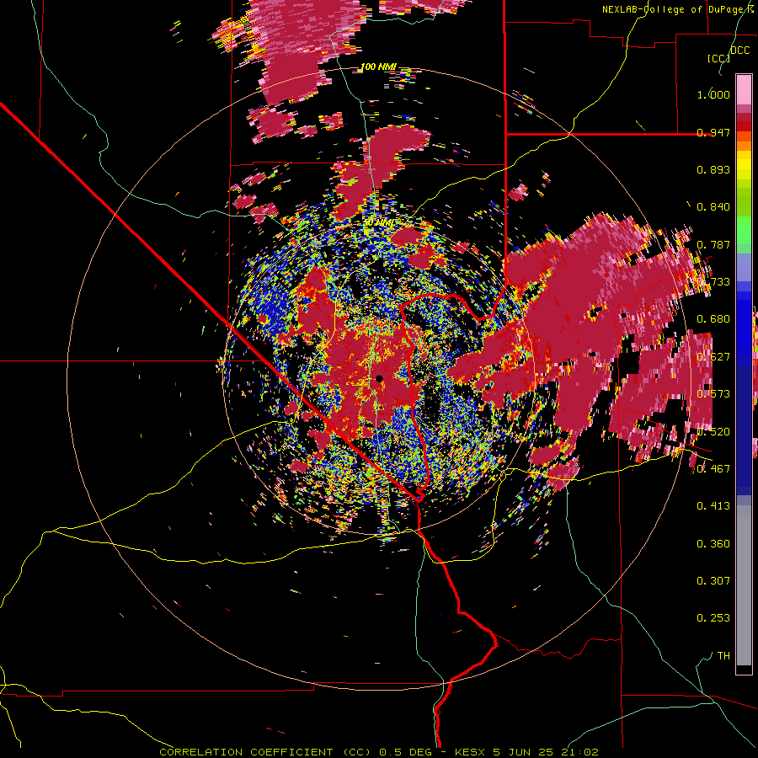This screenshot has height=758, width=758.
Task: Select the 0.893 scale label
Action: [x=713, y=169]
